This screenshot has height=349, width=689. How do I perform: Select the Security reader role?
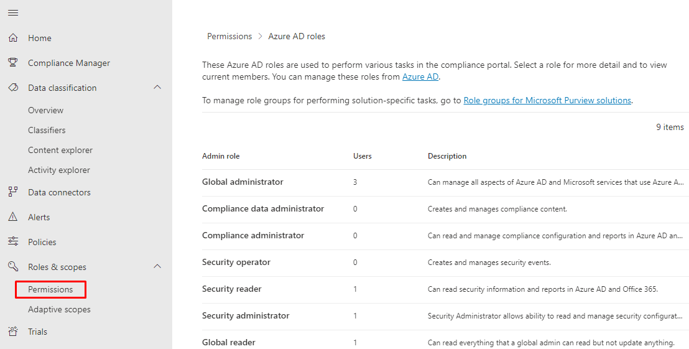pos(232,289)
